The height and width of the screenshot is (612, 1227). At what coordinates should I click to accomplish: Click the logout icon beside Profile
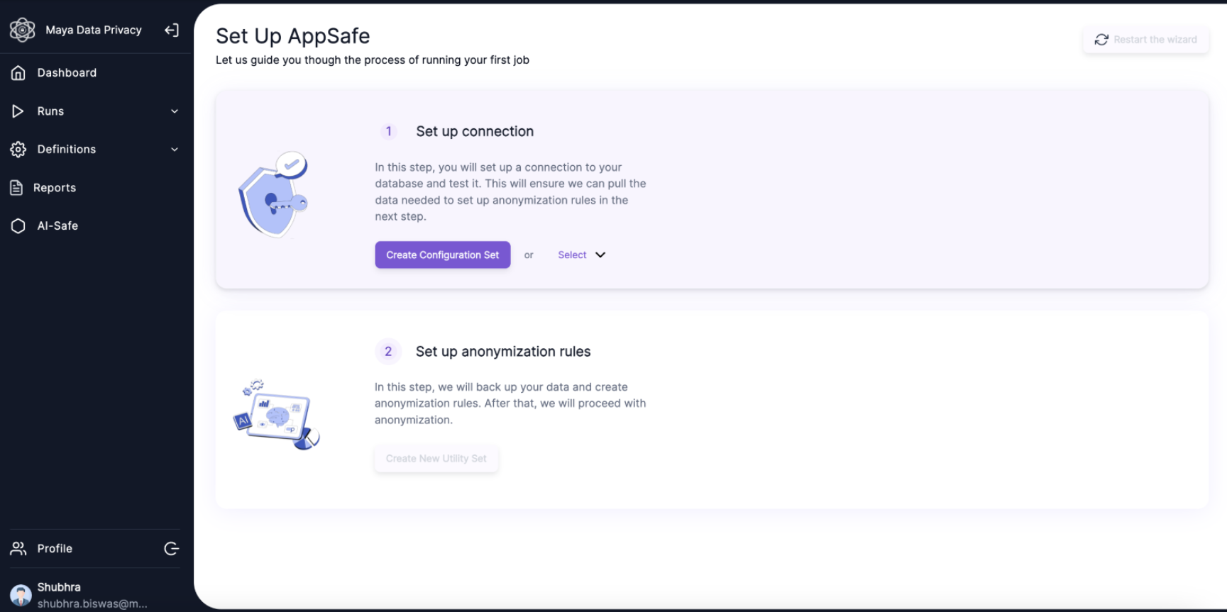[172, 548]
